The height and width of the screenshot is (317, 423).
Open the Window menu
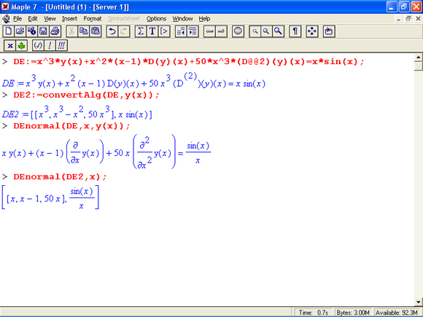182,19
